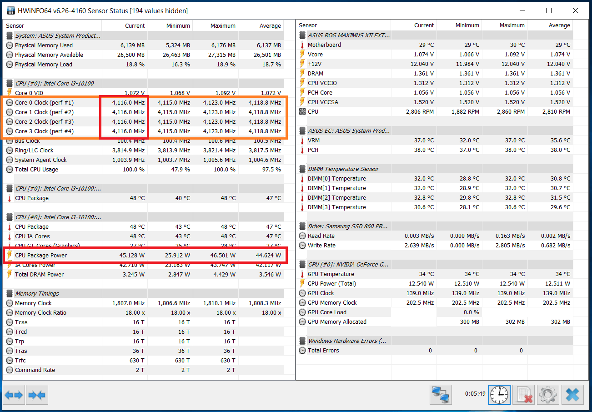
Task: Select the GPU Core Load row
Action: 436,312
